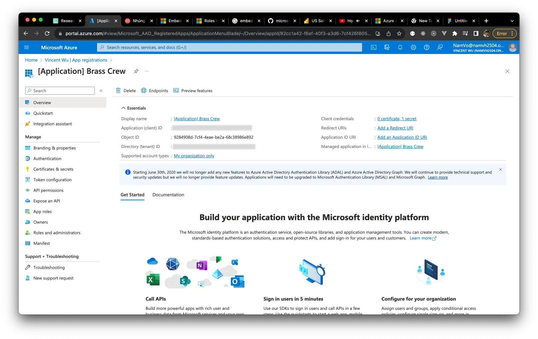Pin Brass Crew overview to dashboard
This screenshot has height=339, width=538.
click(136, 71)
